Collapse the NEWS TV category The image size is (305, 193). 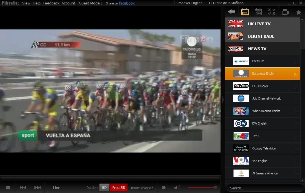262,49
